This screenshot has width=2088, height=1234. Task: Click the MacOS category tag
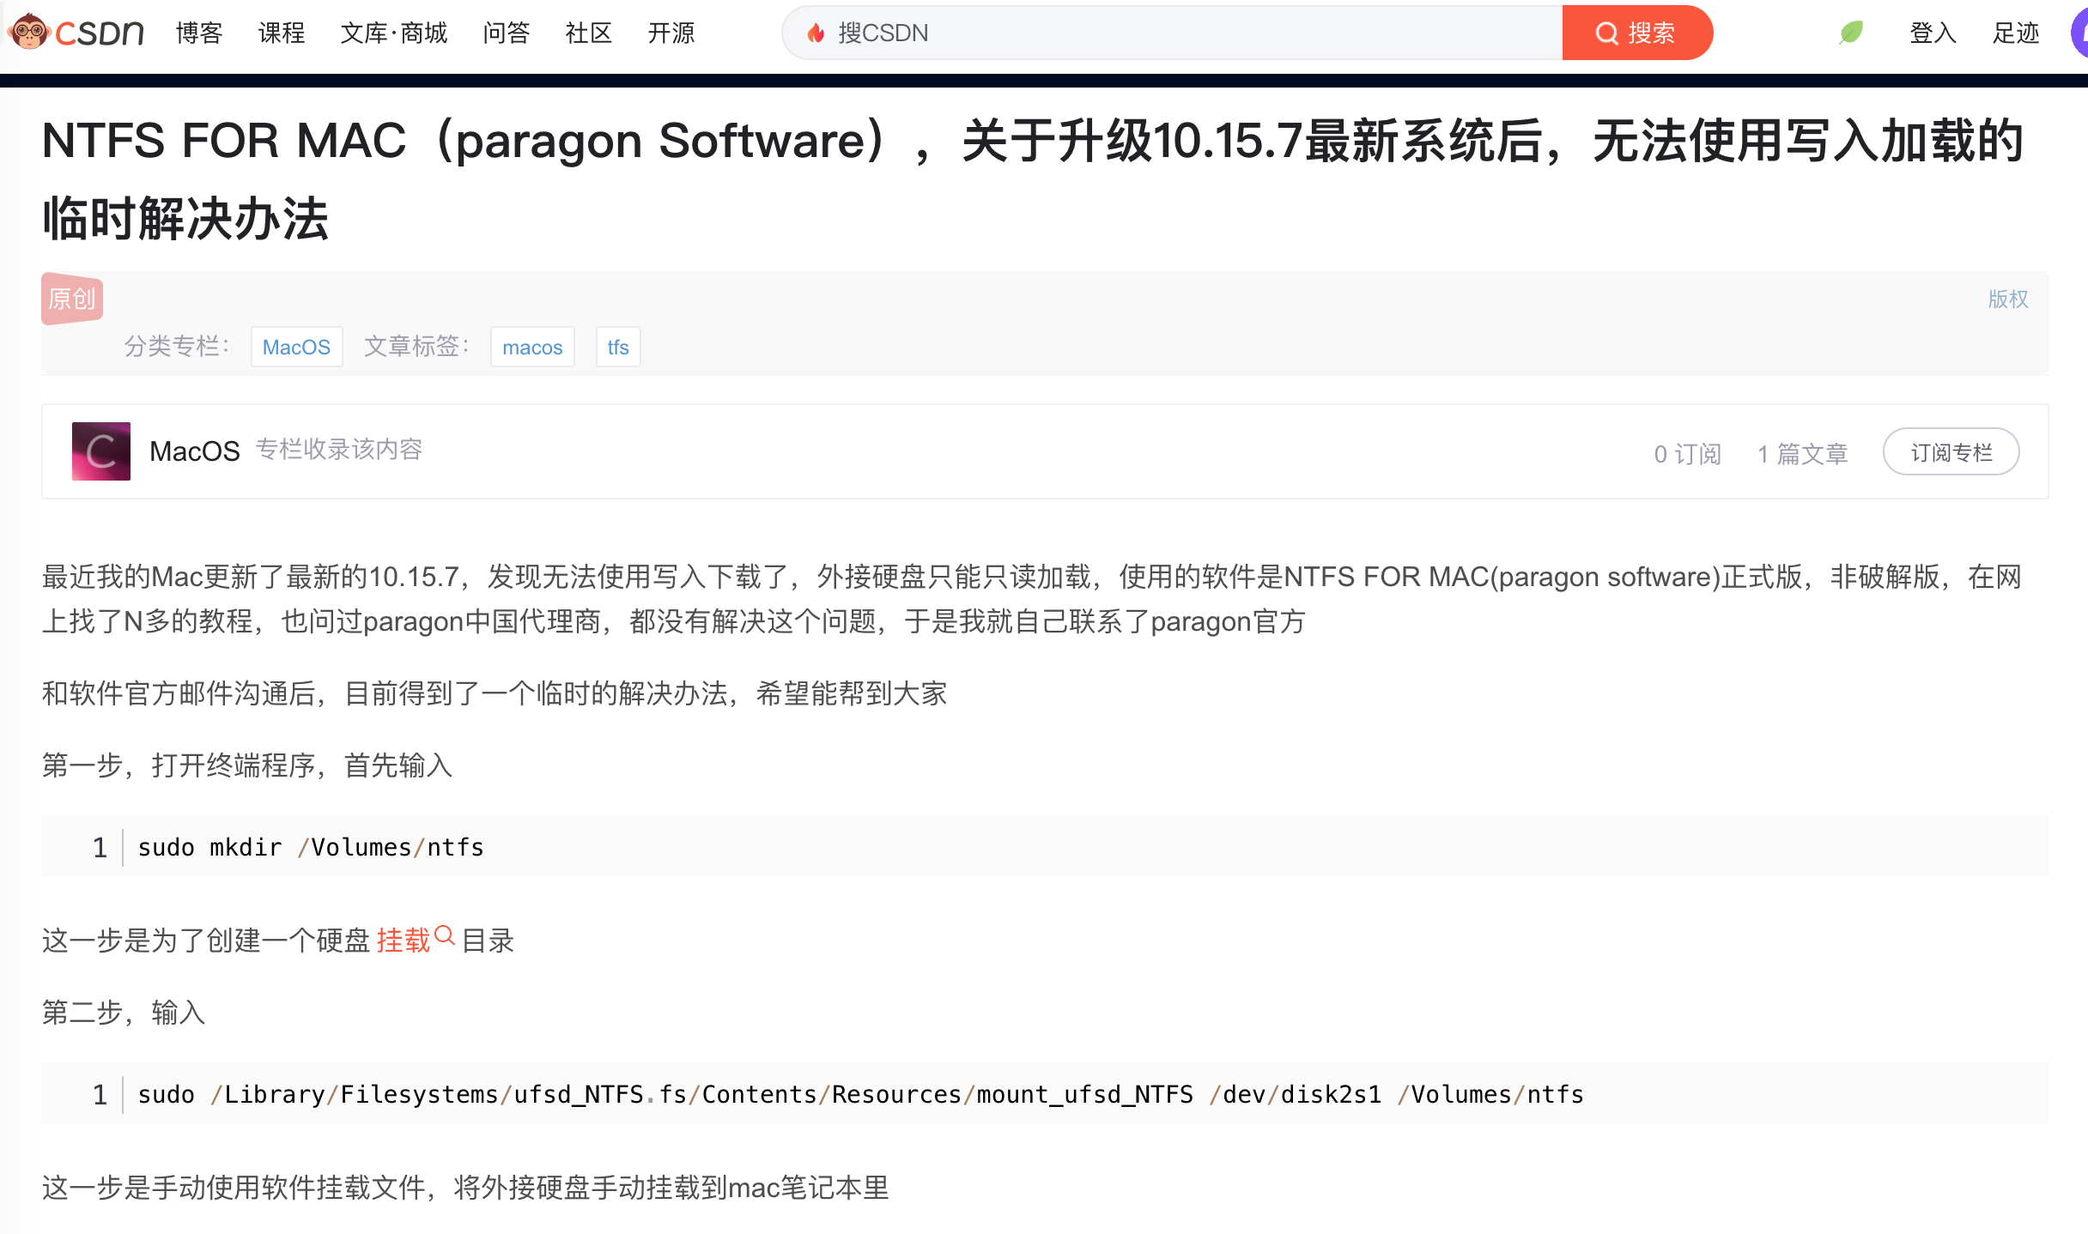[296, 347]
